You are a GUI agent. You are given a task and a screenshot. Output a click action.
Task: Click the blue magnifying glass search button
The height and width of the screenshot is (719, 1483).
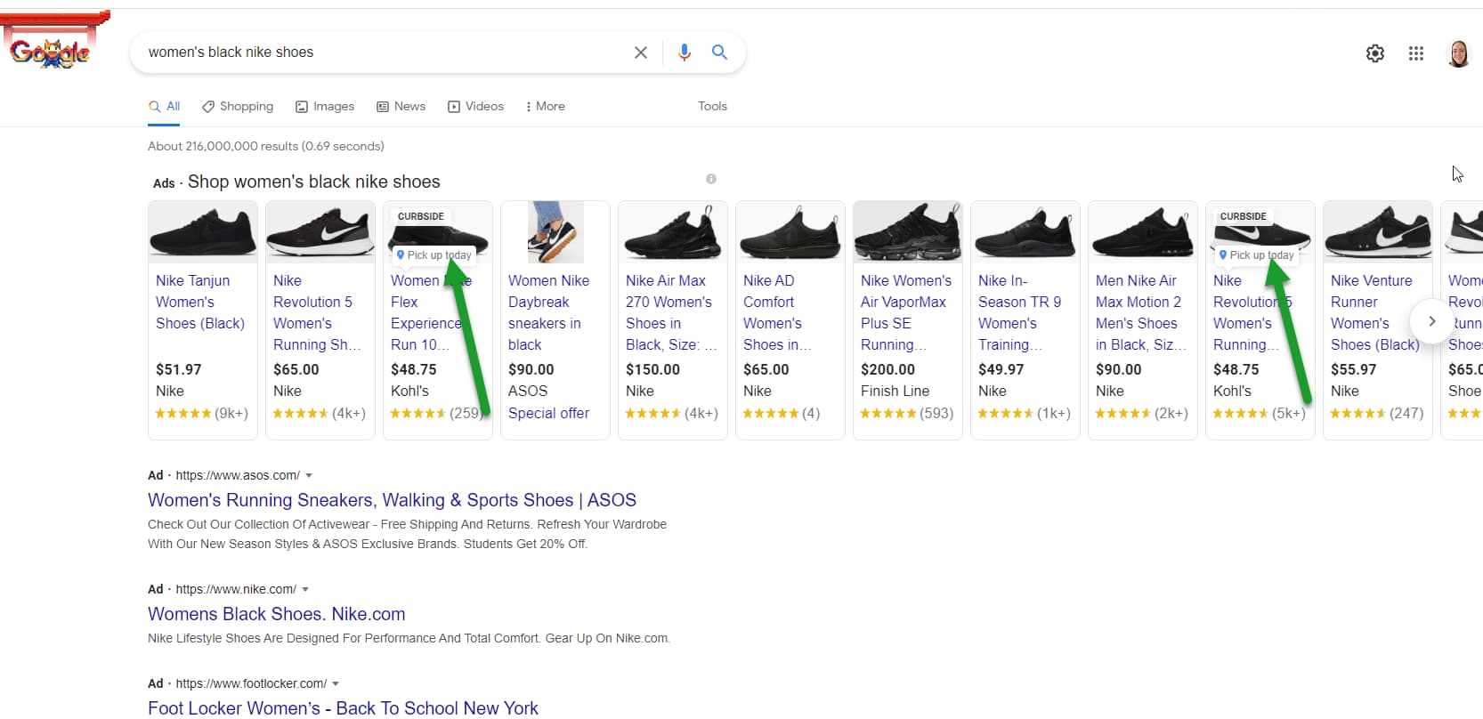(719, 53)
